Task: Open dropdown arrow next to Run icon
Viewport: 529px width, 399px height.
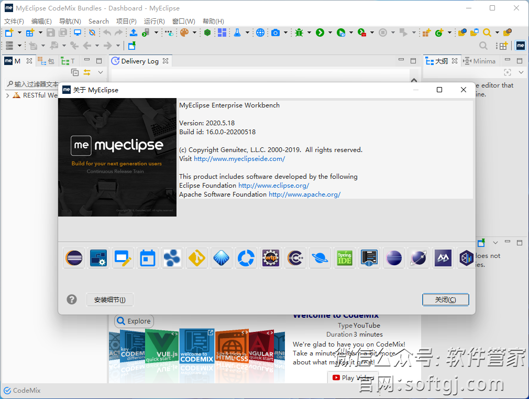Action: [x=330, y=33]
